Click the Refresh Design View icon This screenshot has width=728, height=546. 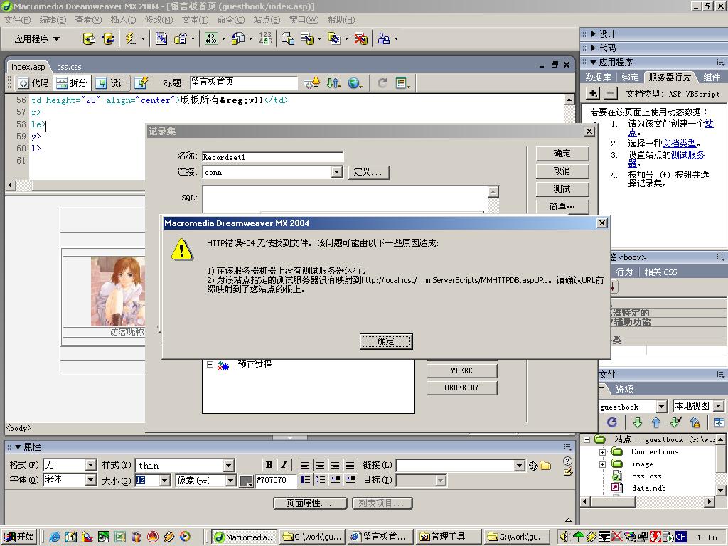pyautogui.click(x=382, y=83)
